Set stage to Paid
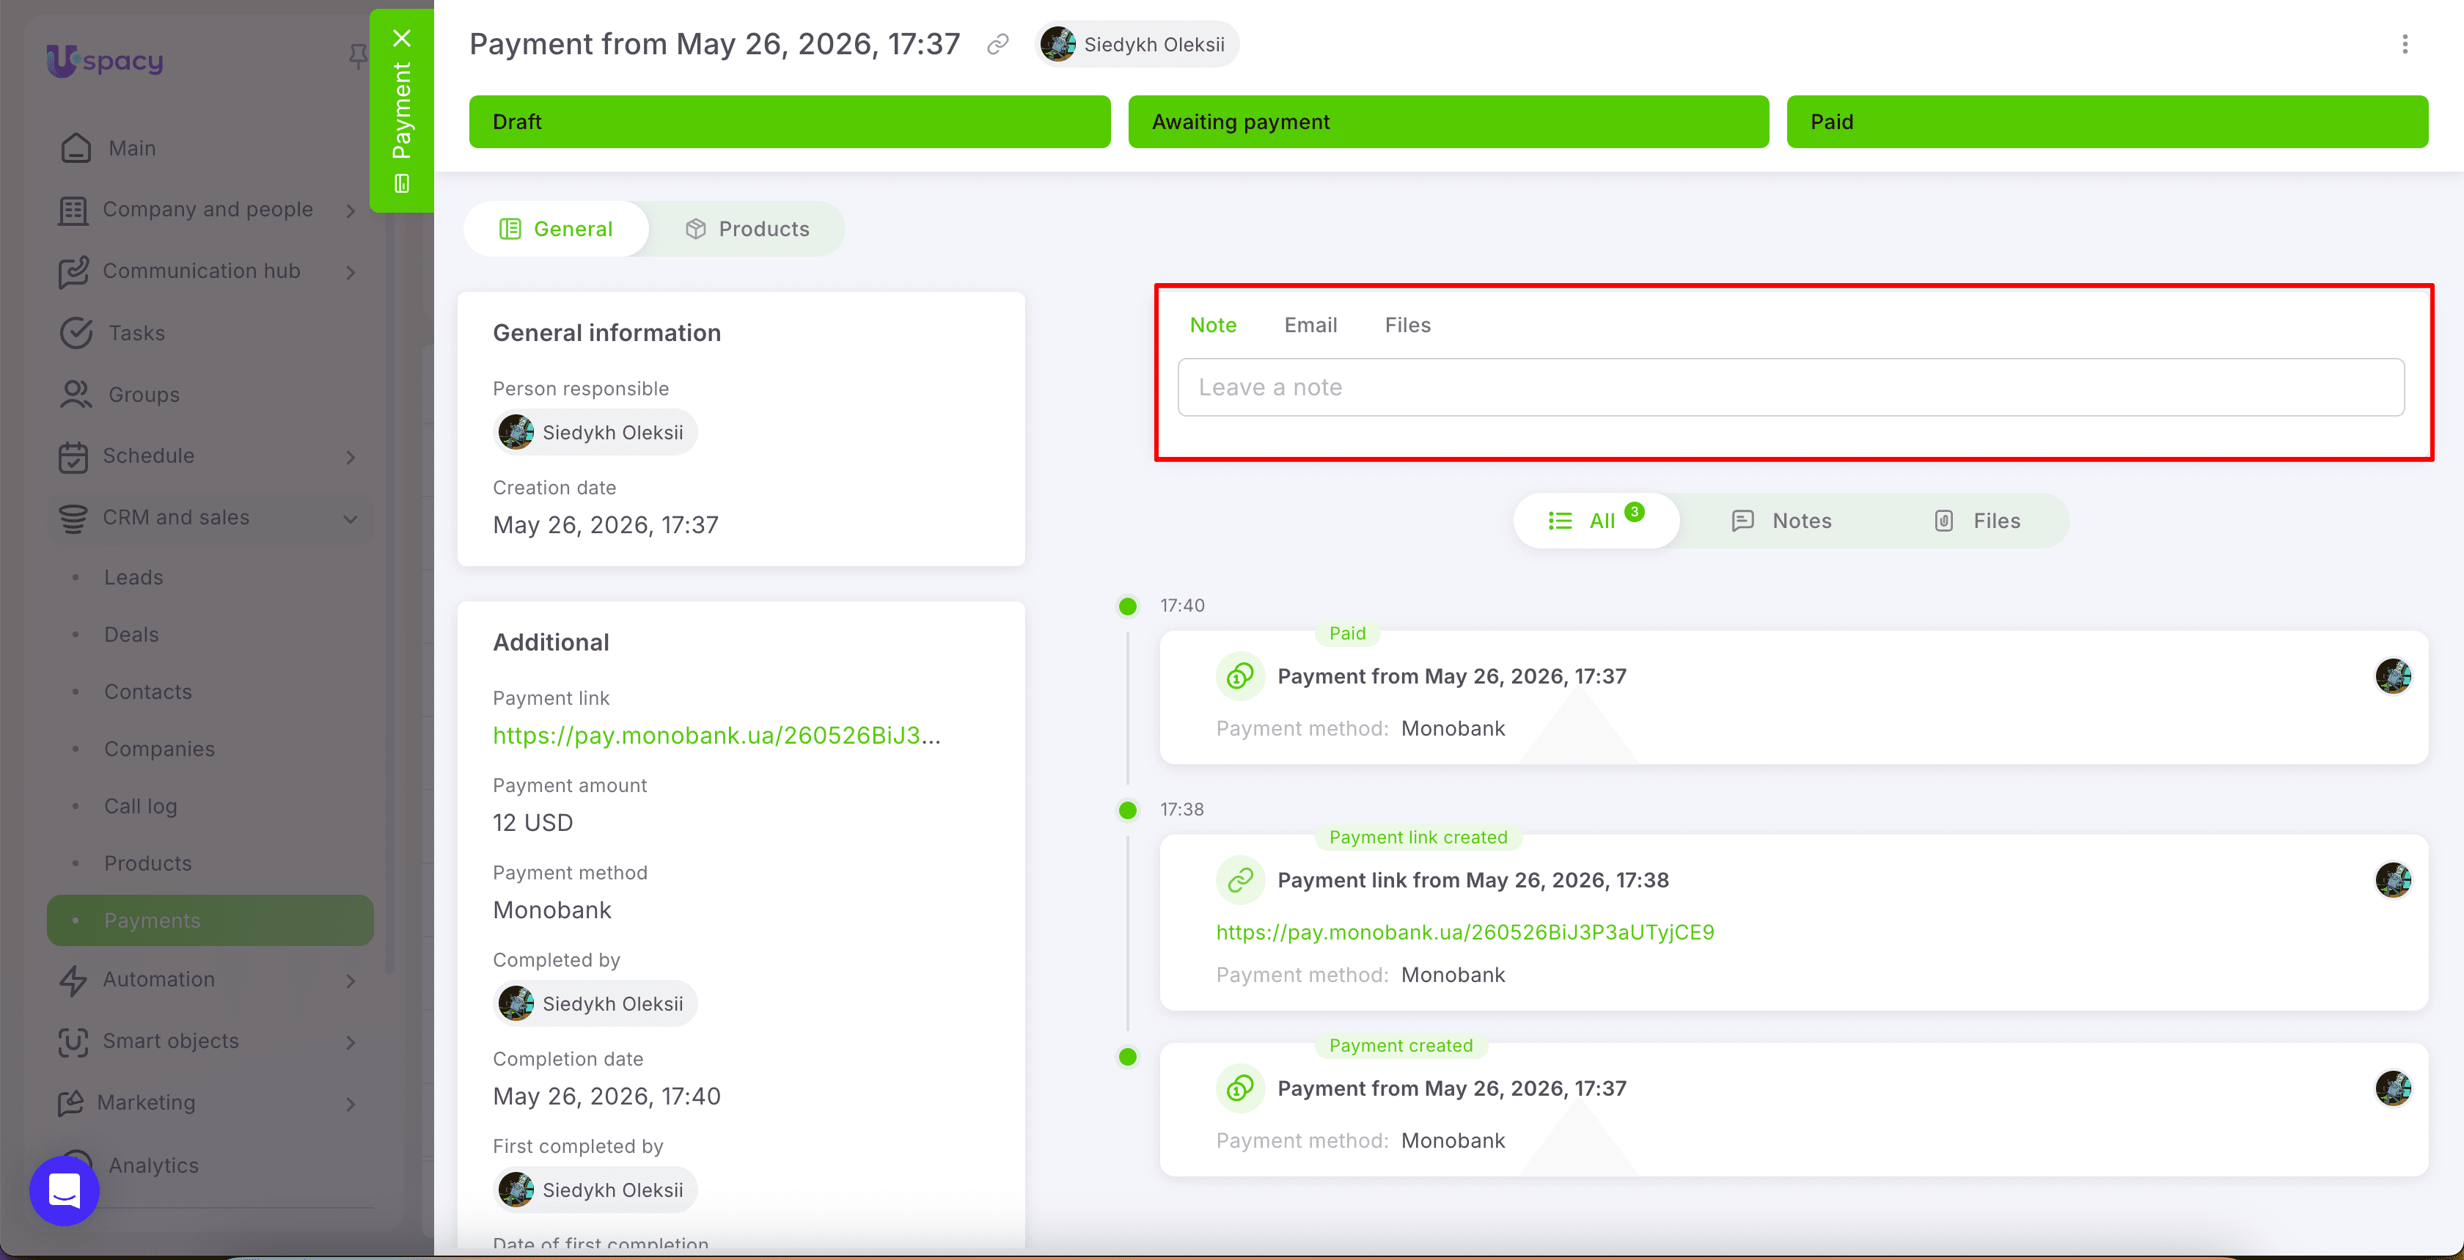Screen dimensions: 2464x1260 [2107, 122]
